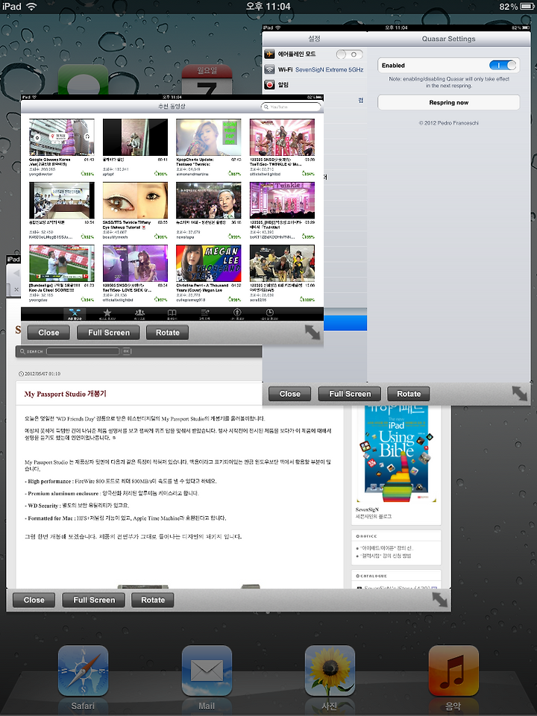Screen dimensions: 537x716
Task: Open the Google Glasses Korea video
Action: [x=62, y=137]
